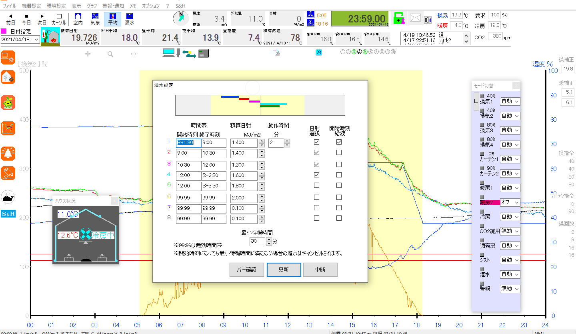This screenshot has width=576, height=334.
Task: Check 開始時刻給液 checkbox for time slot 2
Action: [339, 153]
